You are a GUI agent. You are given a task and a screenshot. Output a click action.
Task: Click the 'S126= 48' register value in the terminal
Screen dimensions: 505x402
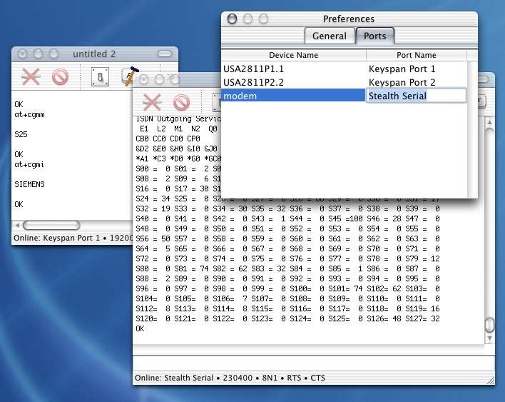tap(384, 318)
